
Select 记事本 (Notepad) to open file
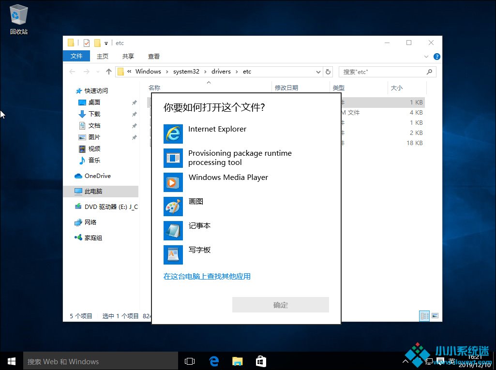pos(246,231)
